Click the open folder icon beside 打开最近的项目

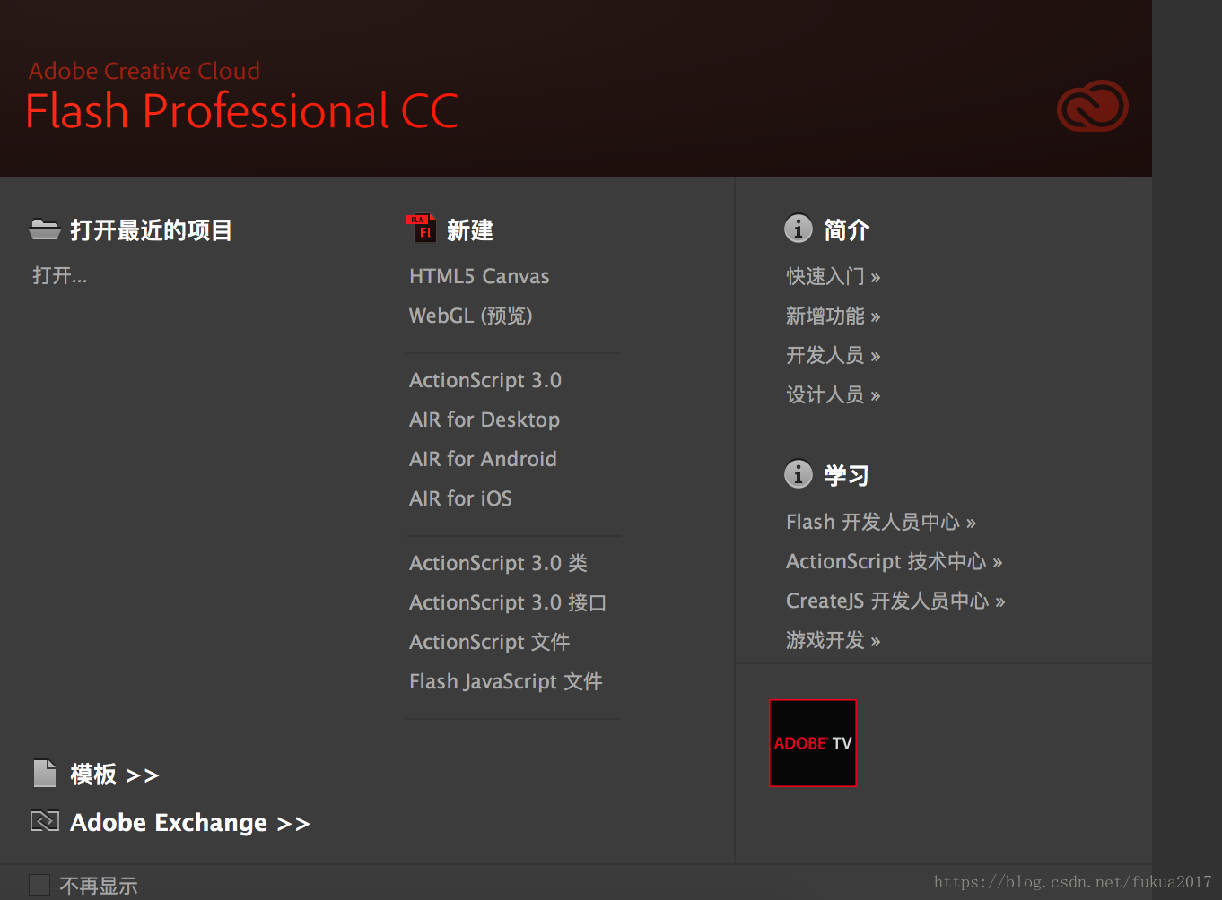click(x=44, y=229)
